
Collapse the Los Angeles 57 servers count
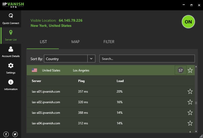click(x=180, y=70)
